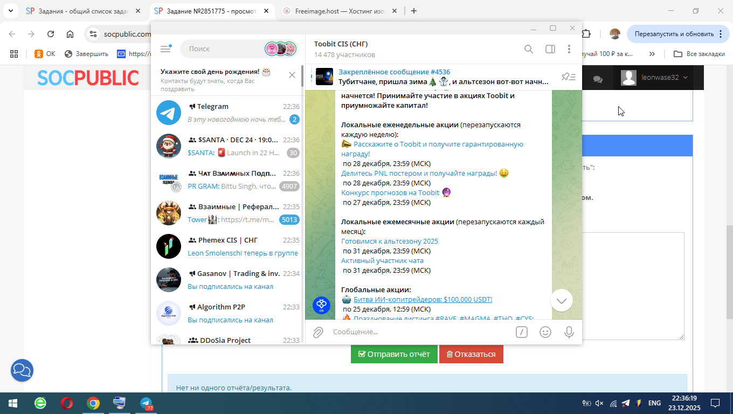Click Перезапустить и обновить button
This screenshot has width=733, height=414.
click(678, 34)
